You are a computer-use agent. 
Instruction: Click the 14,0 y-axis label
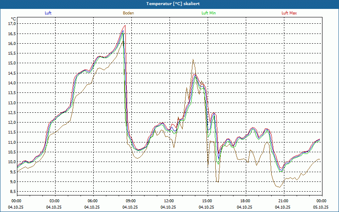12,83
